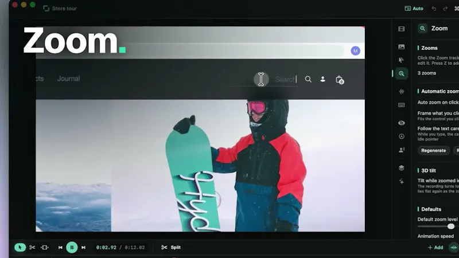Click the shopping bag cart icon
This screenshot has width=459, height=258.
(339, 80)
